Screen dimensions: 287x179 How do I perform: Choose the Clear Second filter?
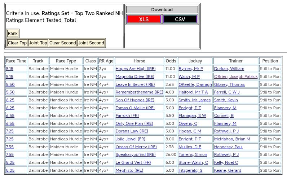(63, 43)
